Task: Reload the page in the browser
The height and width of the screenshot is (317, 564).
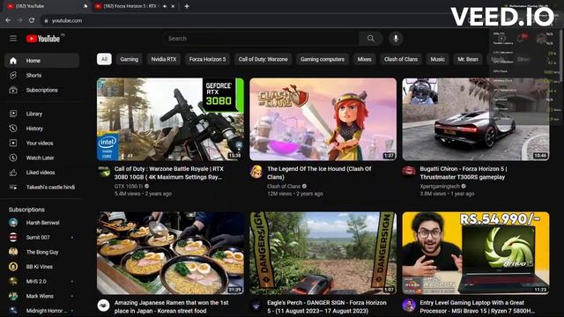Action: pyautogui.click(x=32, y=20)
